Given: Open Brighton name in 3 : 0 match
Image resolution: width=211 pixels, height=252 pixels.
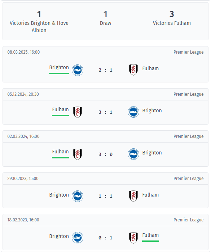Looking at the screenshot, I should click(152, 153).
